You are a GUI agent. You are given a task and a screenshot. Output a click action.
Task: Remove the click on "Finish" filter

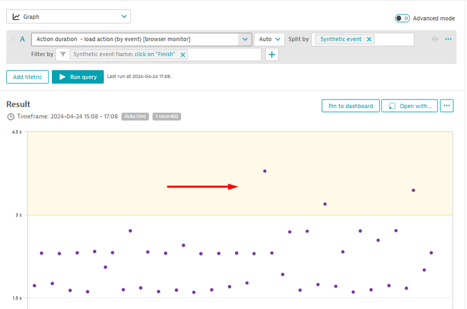[x=183, y=55]
